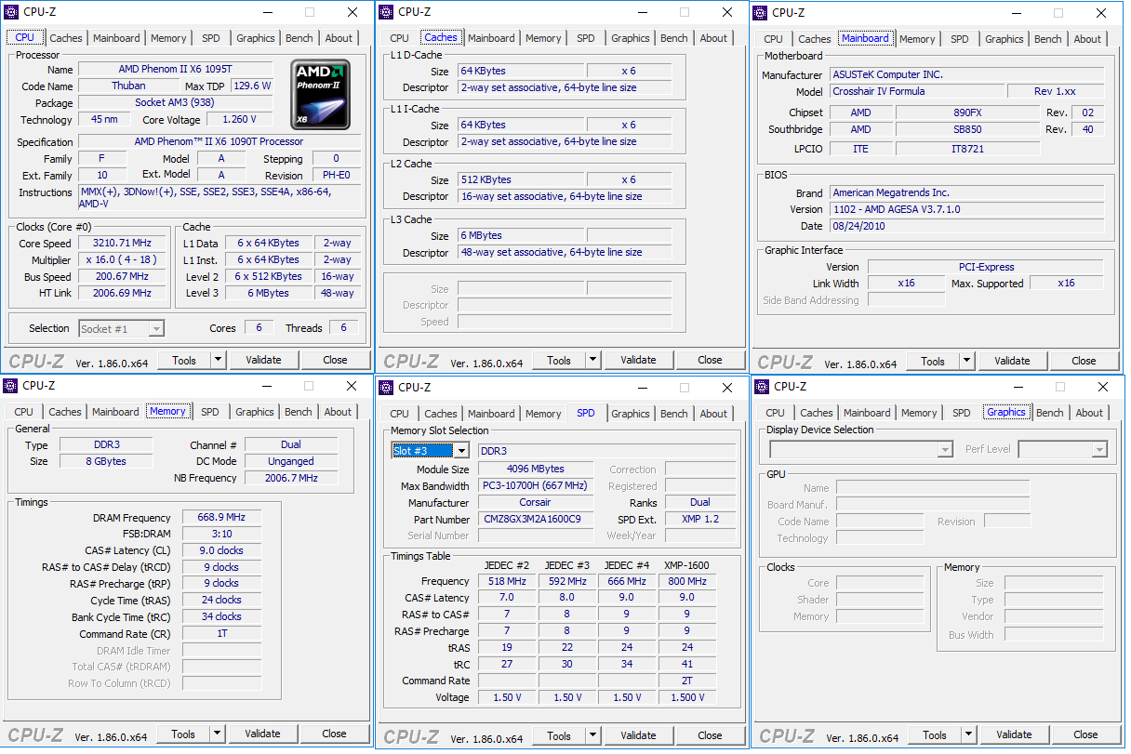Open the Tools dropdown arrow in the SPD window
The image size is (1131, 754).
pos(592,735)
